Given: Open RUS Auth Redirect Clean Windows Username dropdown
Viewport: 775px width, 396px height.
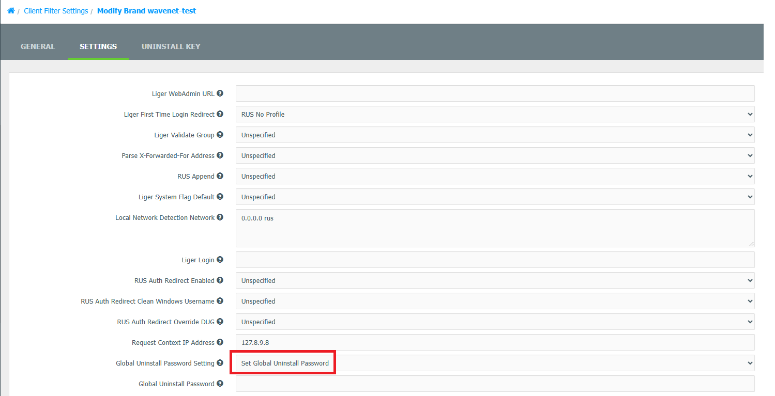Looking at the screenshot, I should point(495,301).
